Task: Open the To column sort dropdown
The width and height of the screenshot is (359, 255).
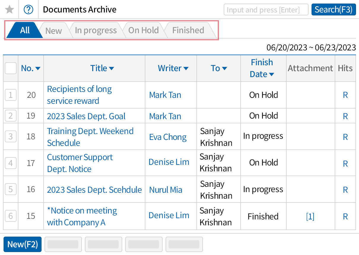Action: [x=225, y=68]
